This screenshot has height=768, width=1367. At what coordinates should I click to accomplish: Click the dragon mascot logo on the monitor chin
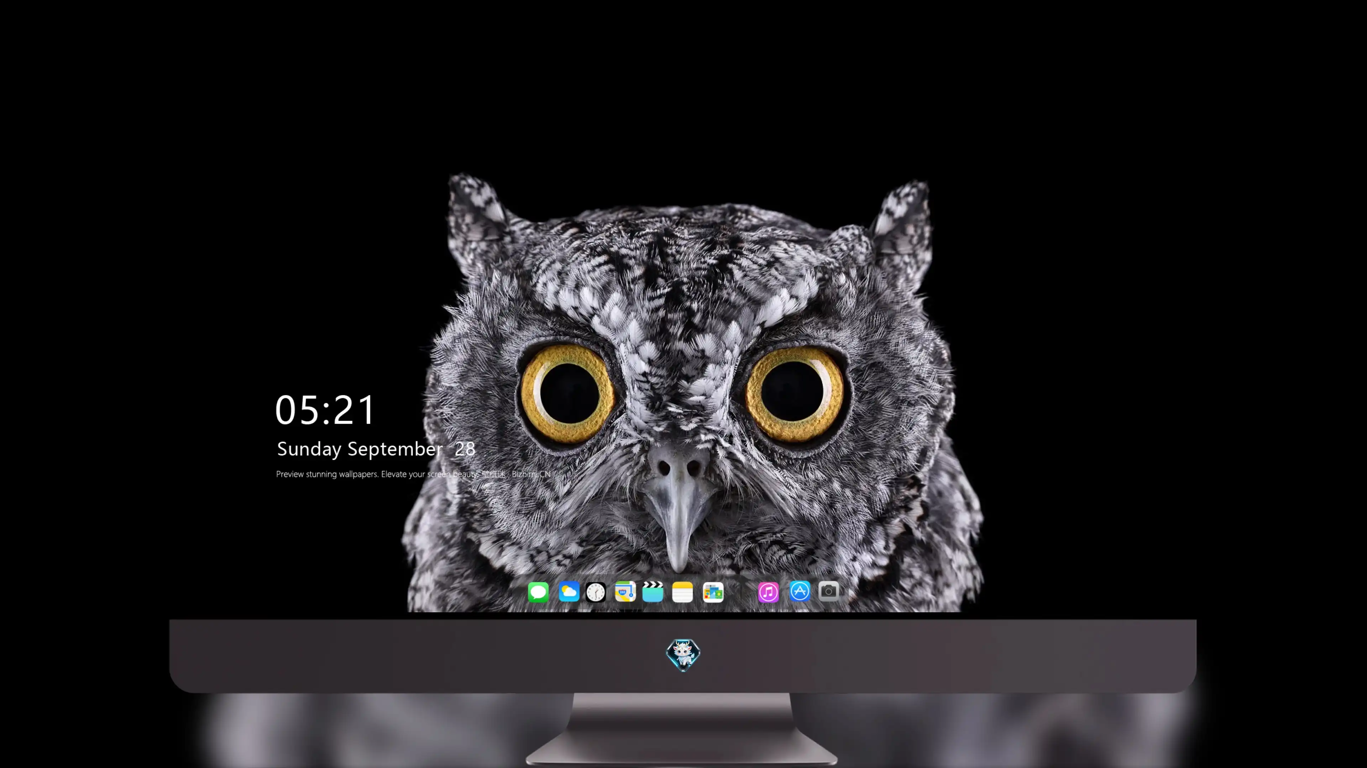683,655
